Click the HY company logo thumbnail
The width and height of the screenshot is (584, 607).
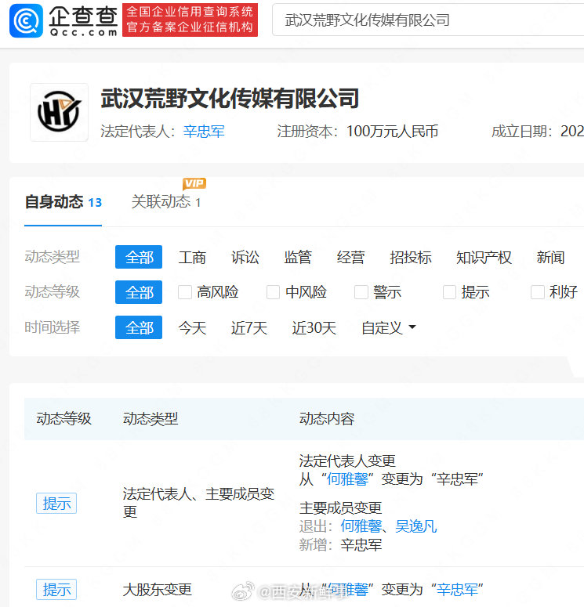coord(60,112)
